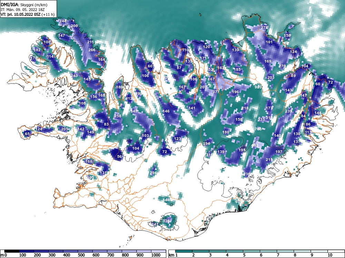Viewport: 345px width, 258px height.
Task: Click the visibility value 336 on the glacier
Action: 166,221
